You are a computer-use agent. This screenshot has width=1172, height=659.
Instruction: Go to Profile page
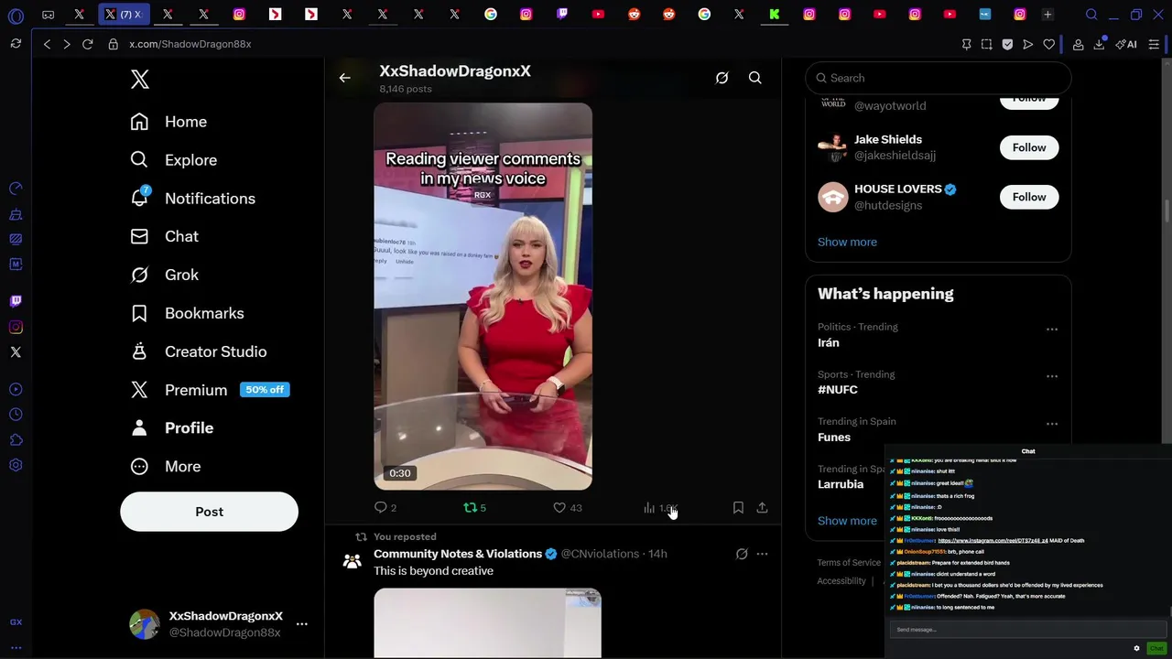(171, 428)
